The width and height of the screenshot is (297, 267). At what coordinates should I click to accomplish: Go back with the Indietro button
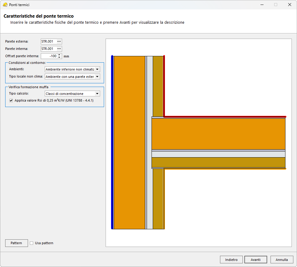point(231,260)
